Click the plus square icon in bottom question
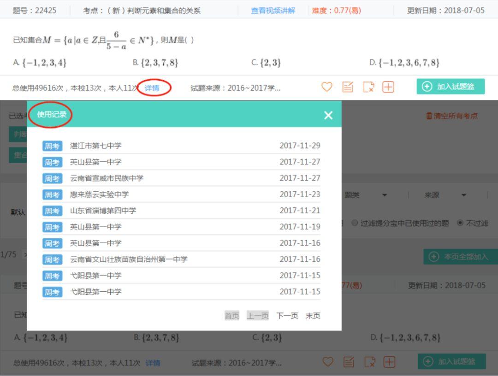The width and height of the screenshot is (498, 376). point(389,363)
